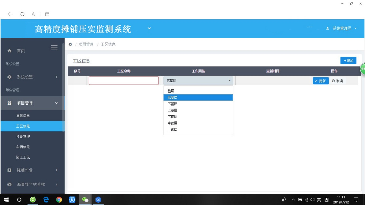Select 中面层 from the dropdown list
Viewport: 365px width, 205px height.
click(x=198, y=123)
